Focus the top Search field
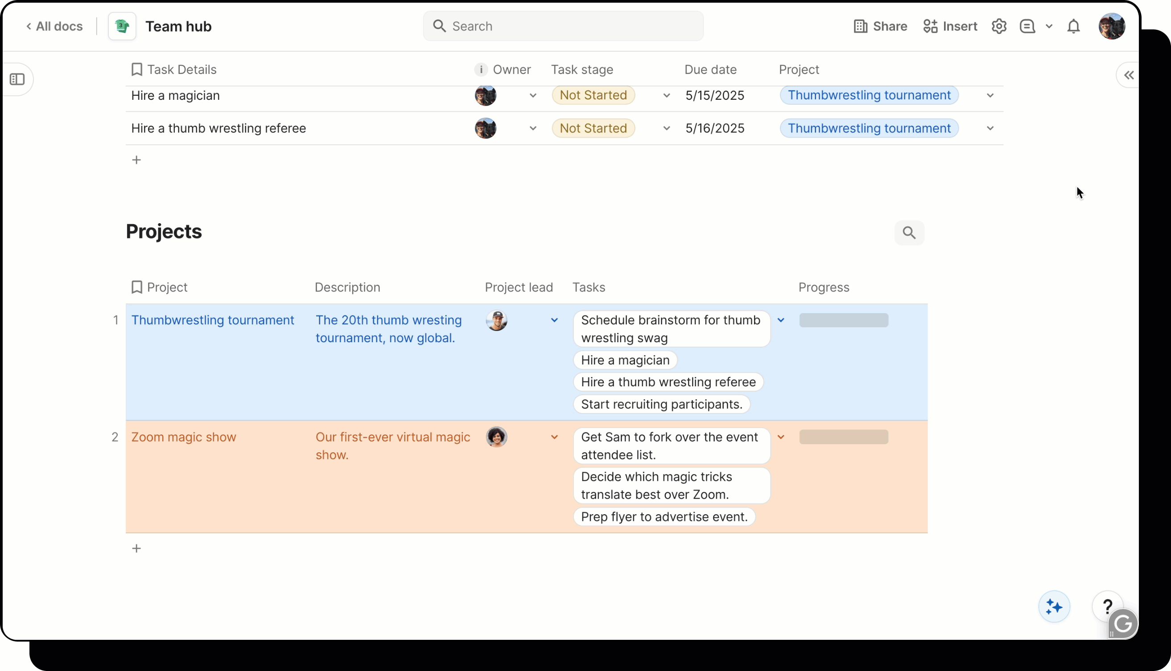The image size is (1171, 671). point(563,26)
